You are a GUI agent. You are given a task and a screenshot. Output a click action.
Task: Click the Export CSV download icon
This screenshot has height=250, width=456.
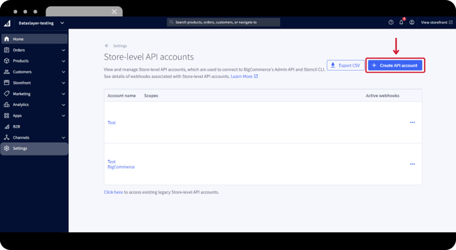coord(333,65)
